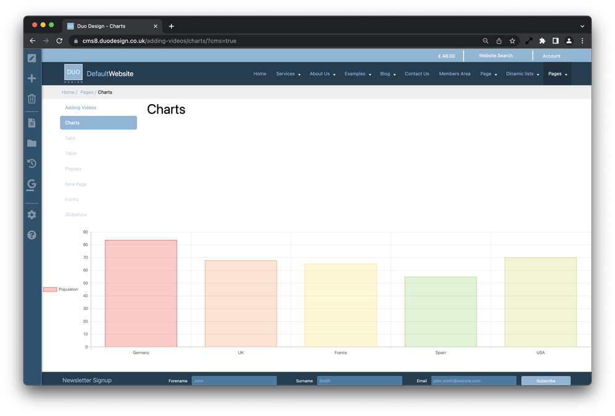615x416 pixels.
Task: Reload the page in the browser
Action: [59, 41]
